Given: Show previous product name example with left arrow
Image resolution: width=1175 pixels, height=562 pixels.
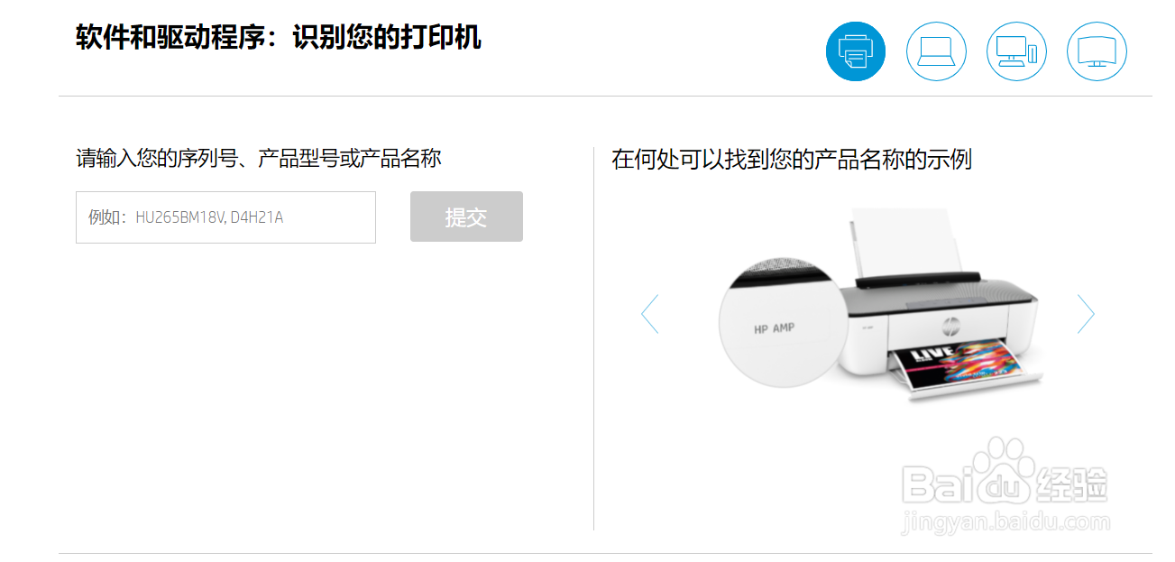Looking at the screenshot, I should click(x=649, y=314).
